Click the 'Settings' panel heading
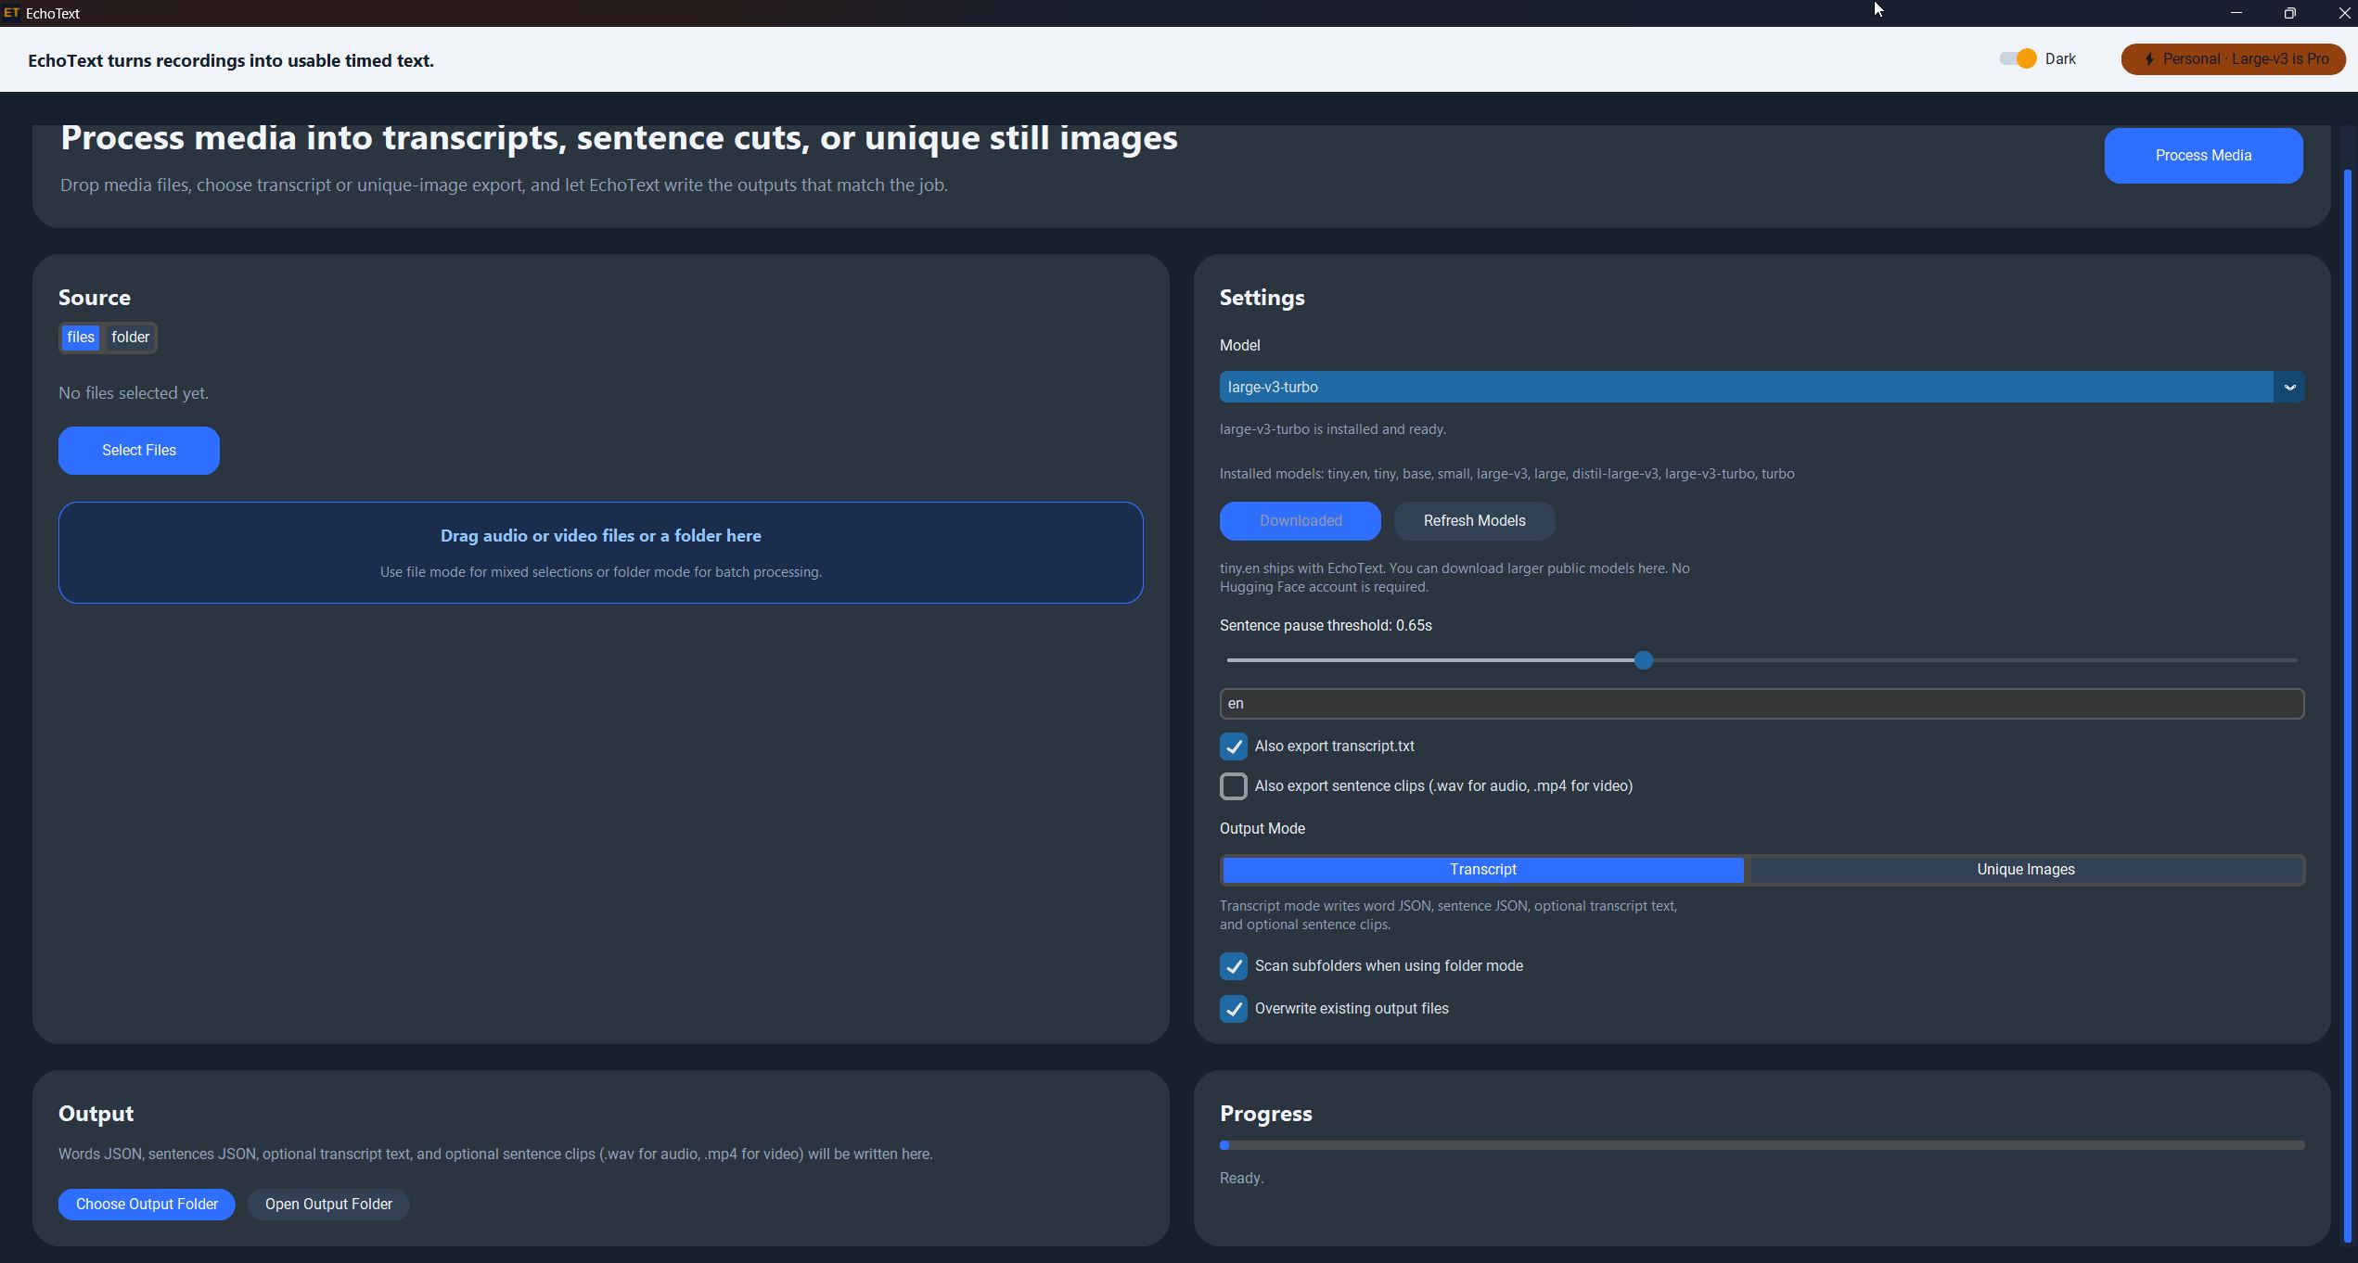This screenshot has height=1263, width=2358. (x=1262, y=298)
